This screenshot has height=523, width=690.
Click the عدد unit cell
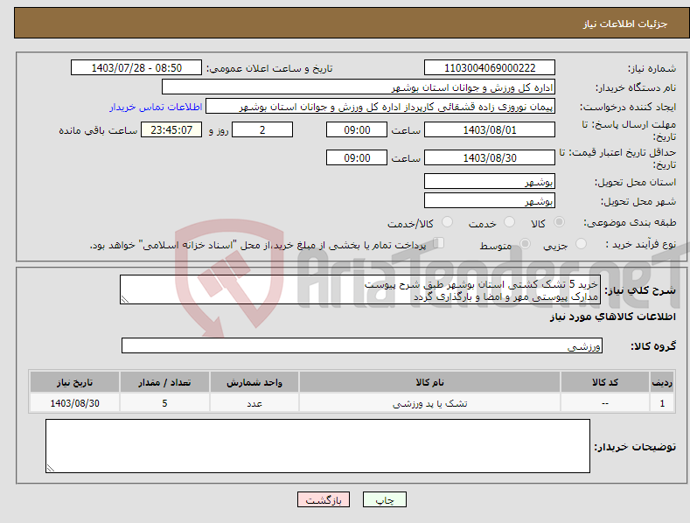(x=254, y=403)
